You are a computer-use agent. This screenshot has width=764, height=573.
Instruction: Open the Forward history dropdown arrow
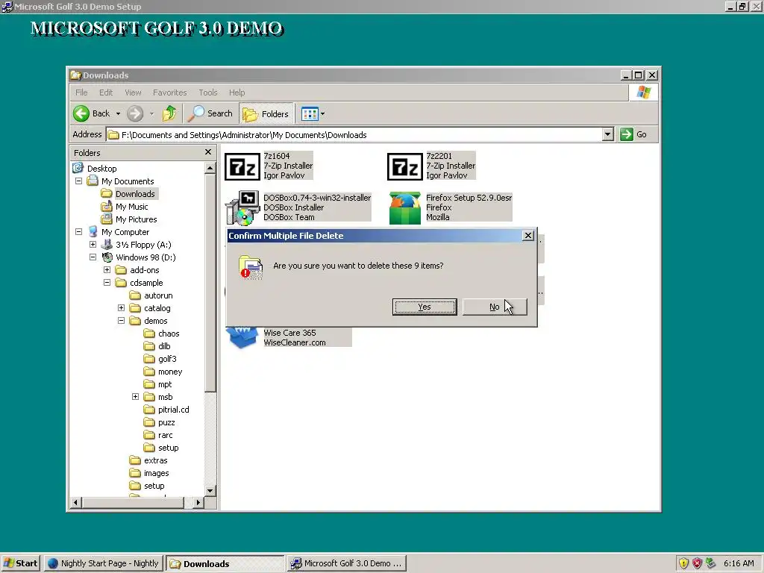(151, 113)
